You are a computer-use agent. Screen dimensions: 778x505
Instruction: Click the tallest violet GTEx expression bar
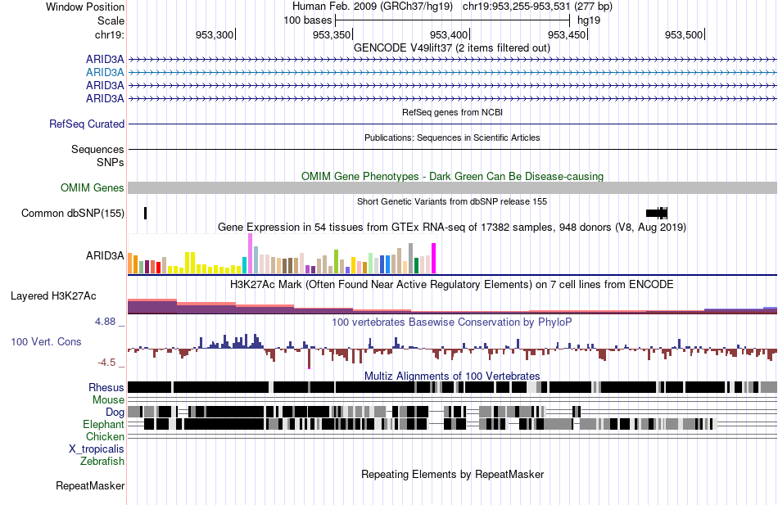coord(250,254)
